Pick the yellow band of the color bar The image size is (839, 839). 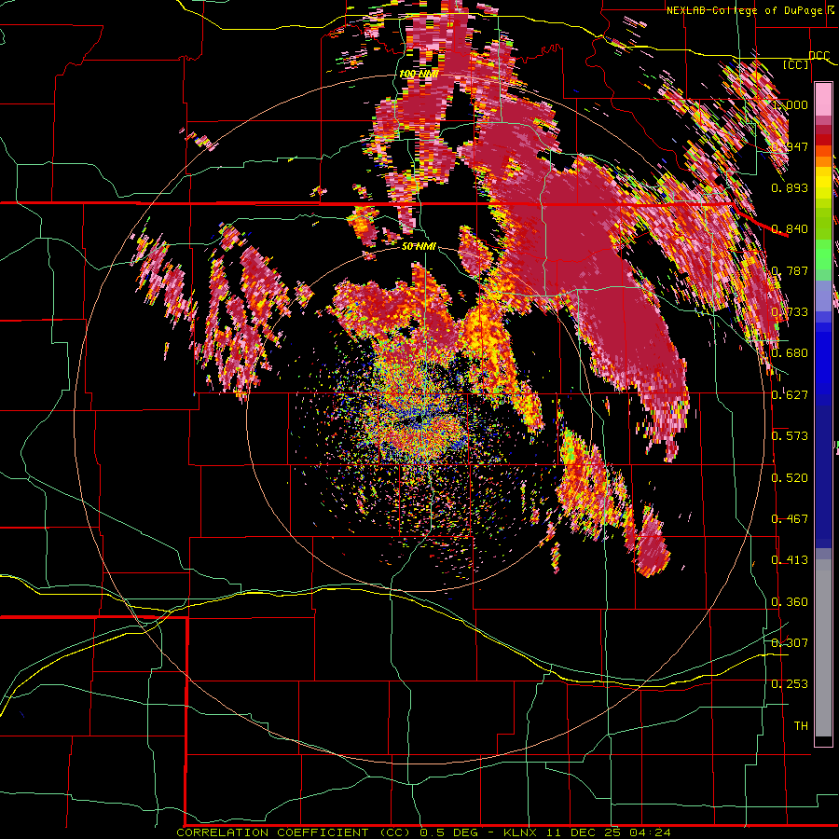click(823, 183)
